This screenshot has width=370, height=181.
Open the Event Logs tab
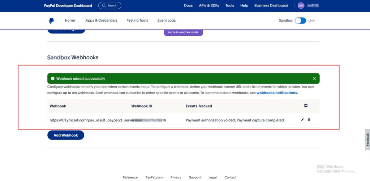(x=167, y=21)
